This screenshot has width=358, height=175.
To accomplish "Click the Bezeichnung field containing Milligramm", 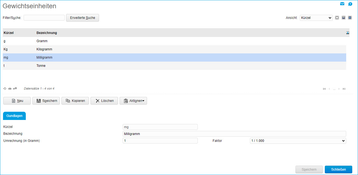I will (234, 134).
